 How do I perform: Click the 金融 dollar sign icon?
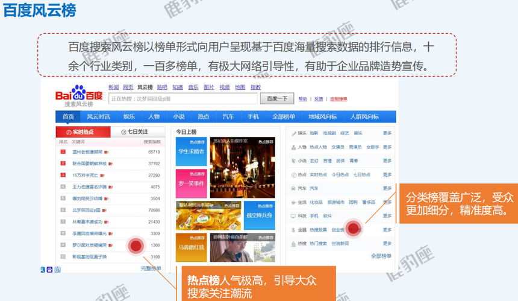pyautogui.click(x=293, y=230)
